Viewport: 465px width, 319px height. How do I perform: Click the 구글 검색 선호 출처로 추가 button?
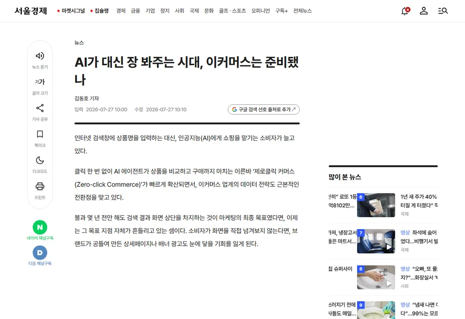[263, 110]
